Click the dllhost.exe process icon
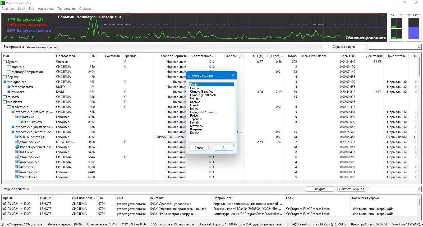This screenshot has width=423, height=227. [17, 167]
